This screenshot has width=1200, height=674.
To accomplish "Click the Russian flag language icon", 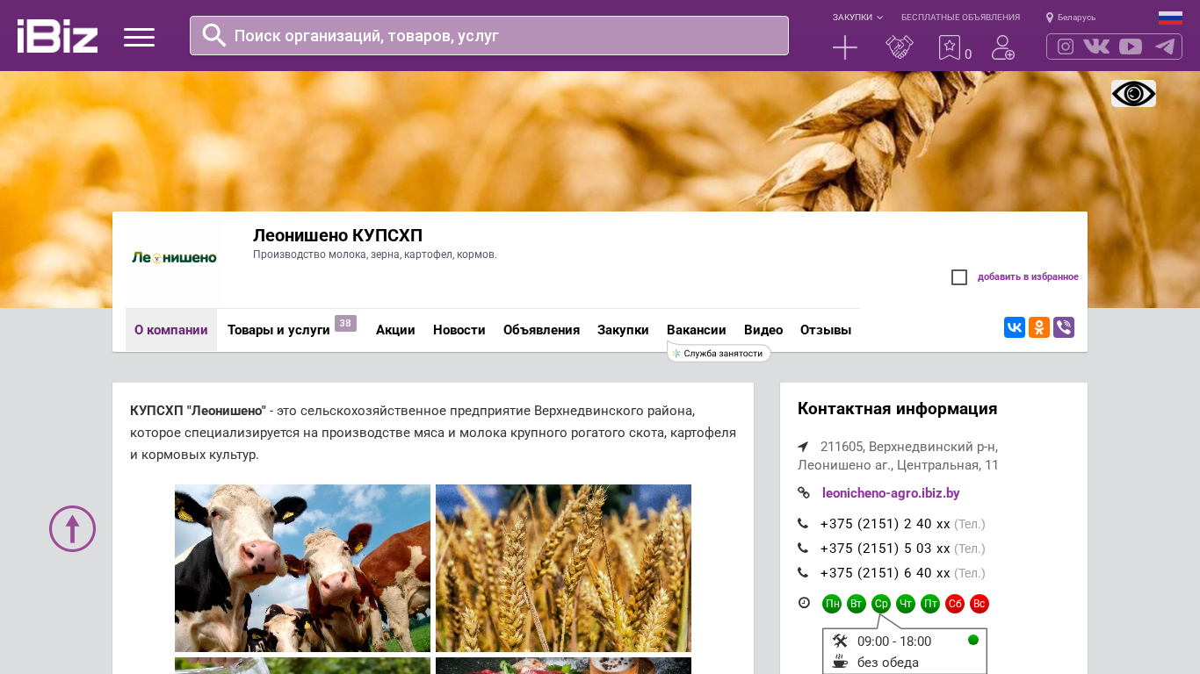I will click(x=1170, y=18).
